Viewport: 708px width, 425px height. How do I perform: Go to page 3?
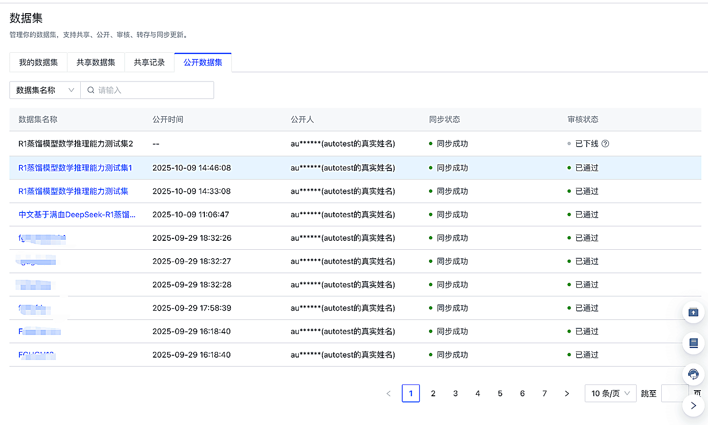pos(455,393)
